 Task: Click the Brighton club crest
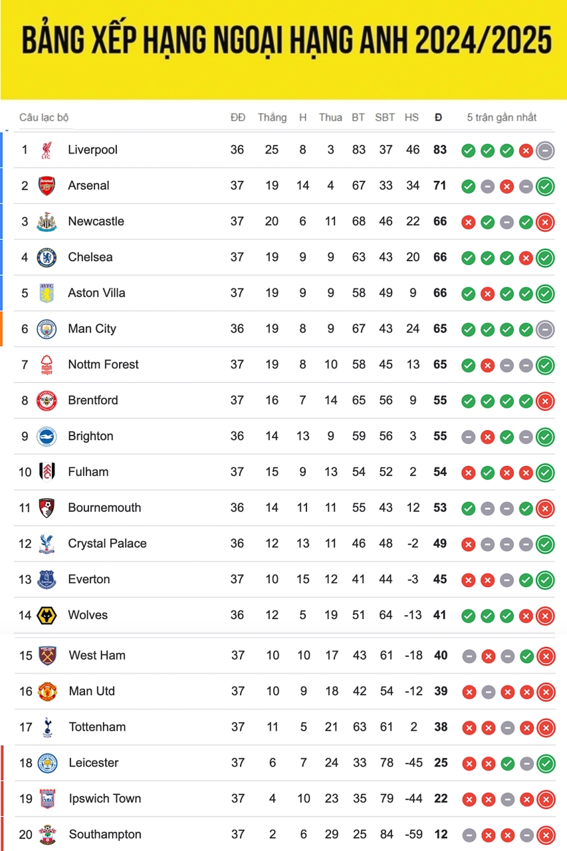point(47,436)
